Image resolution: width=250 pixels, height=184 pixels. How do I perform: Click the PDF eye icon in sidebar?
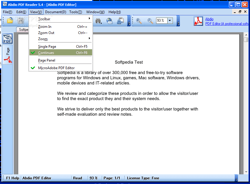point(7,38)
